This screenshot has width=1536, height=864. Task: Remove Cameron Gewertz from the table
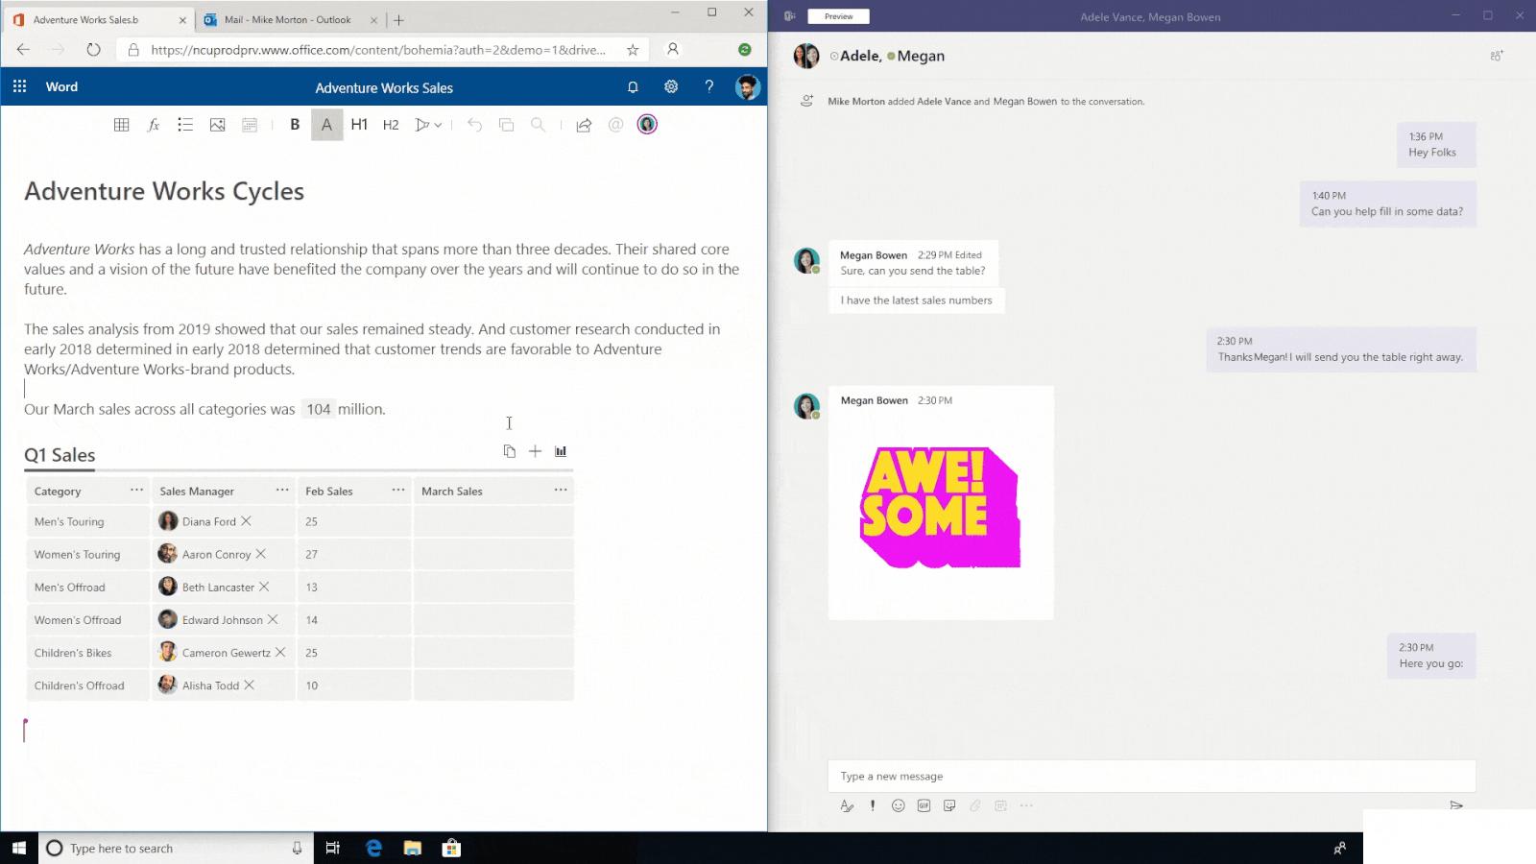click(280, 652)
